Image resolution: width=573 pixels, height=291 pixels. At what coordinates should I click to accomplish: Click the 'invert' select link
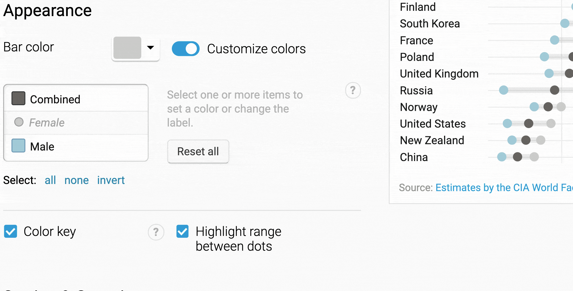point(111,180)
